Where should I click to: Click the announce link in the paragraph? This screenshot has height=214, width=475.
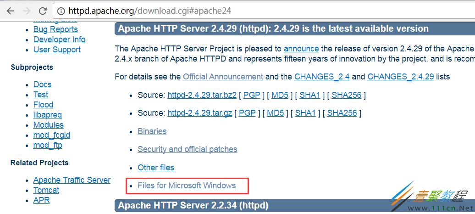(x=301, y=49)
